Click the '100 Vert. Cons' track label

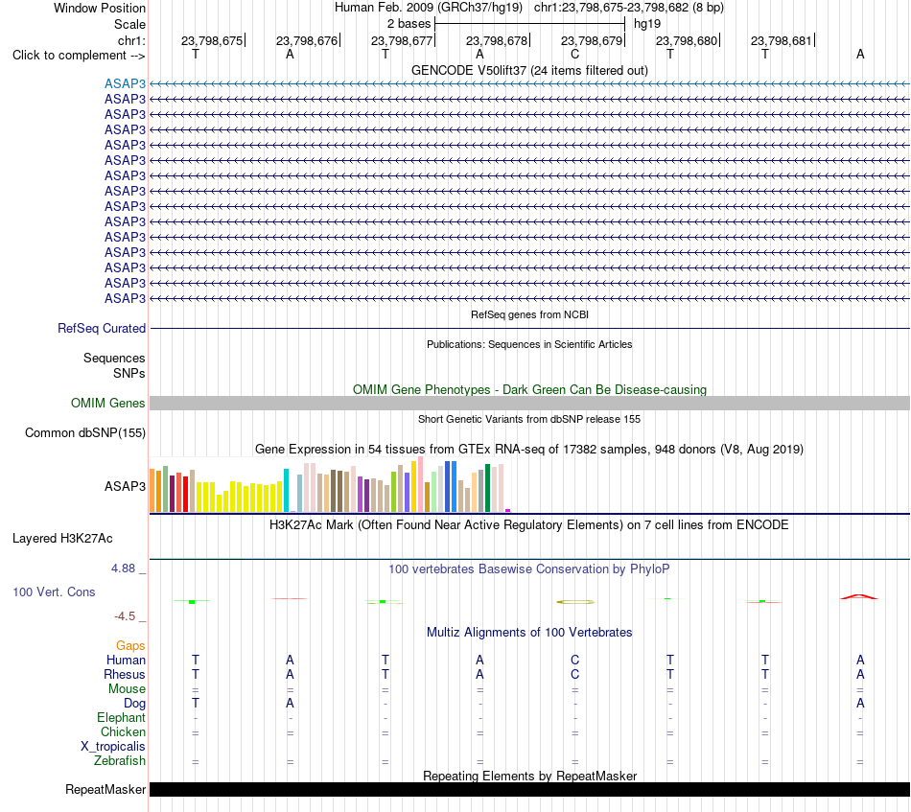pyautogui.click(x=54, y=592)
